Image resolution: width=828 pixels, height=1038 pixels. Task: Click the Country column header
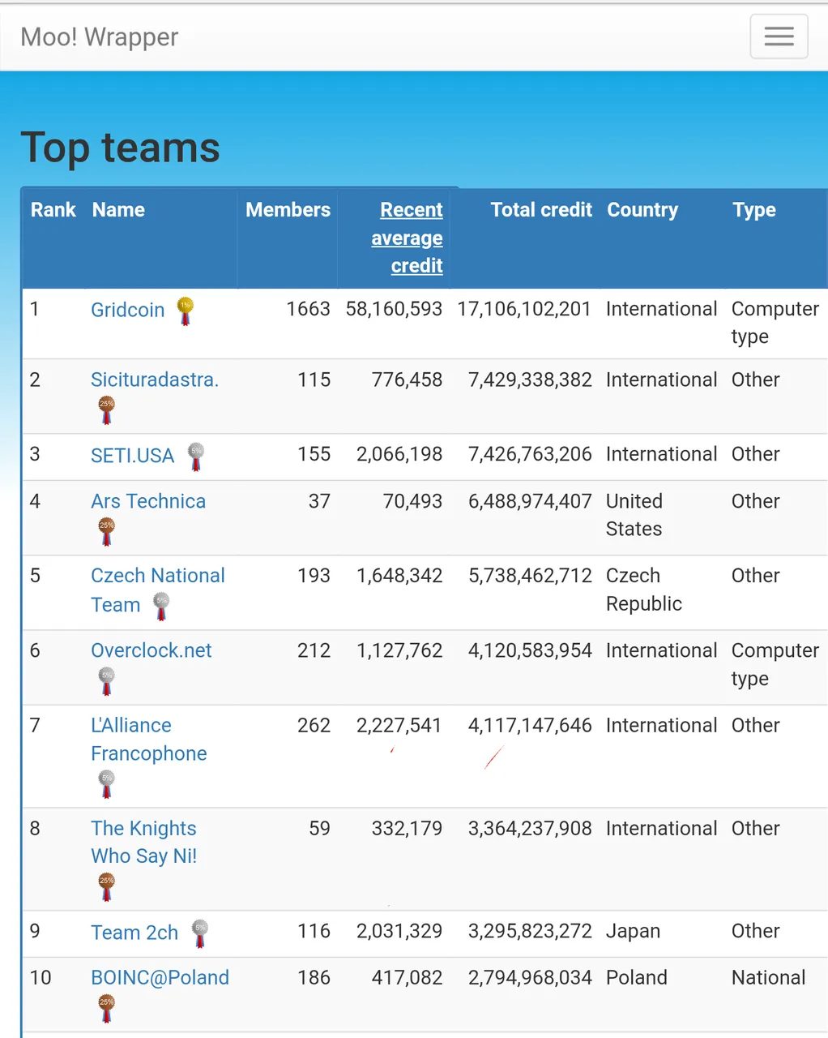tap(642, 210)
